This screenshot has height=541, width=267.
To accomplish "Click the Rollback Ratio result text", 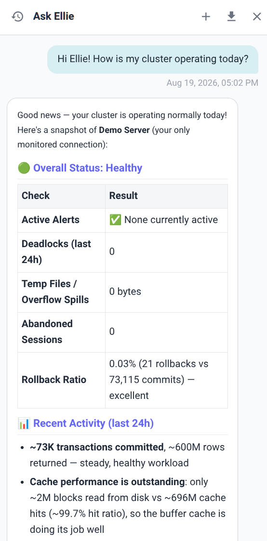I will [159, 380].
